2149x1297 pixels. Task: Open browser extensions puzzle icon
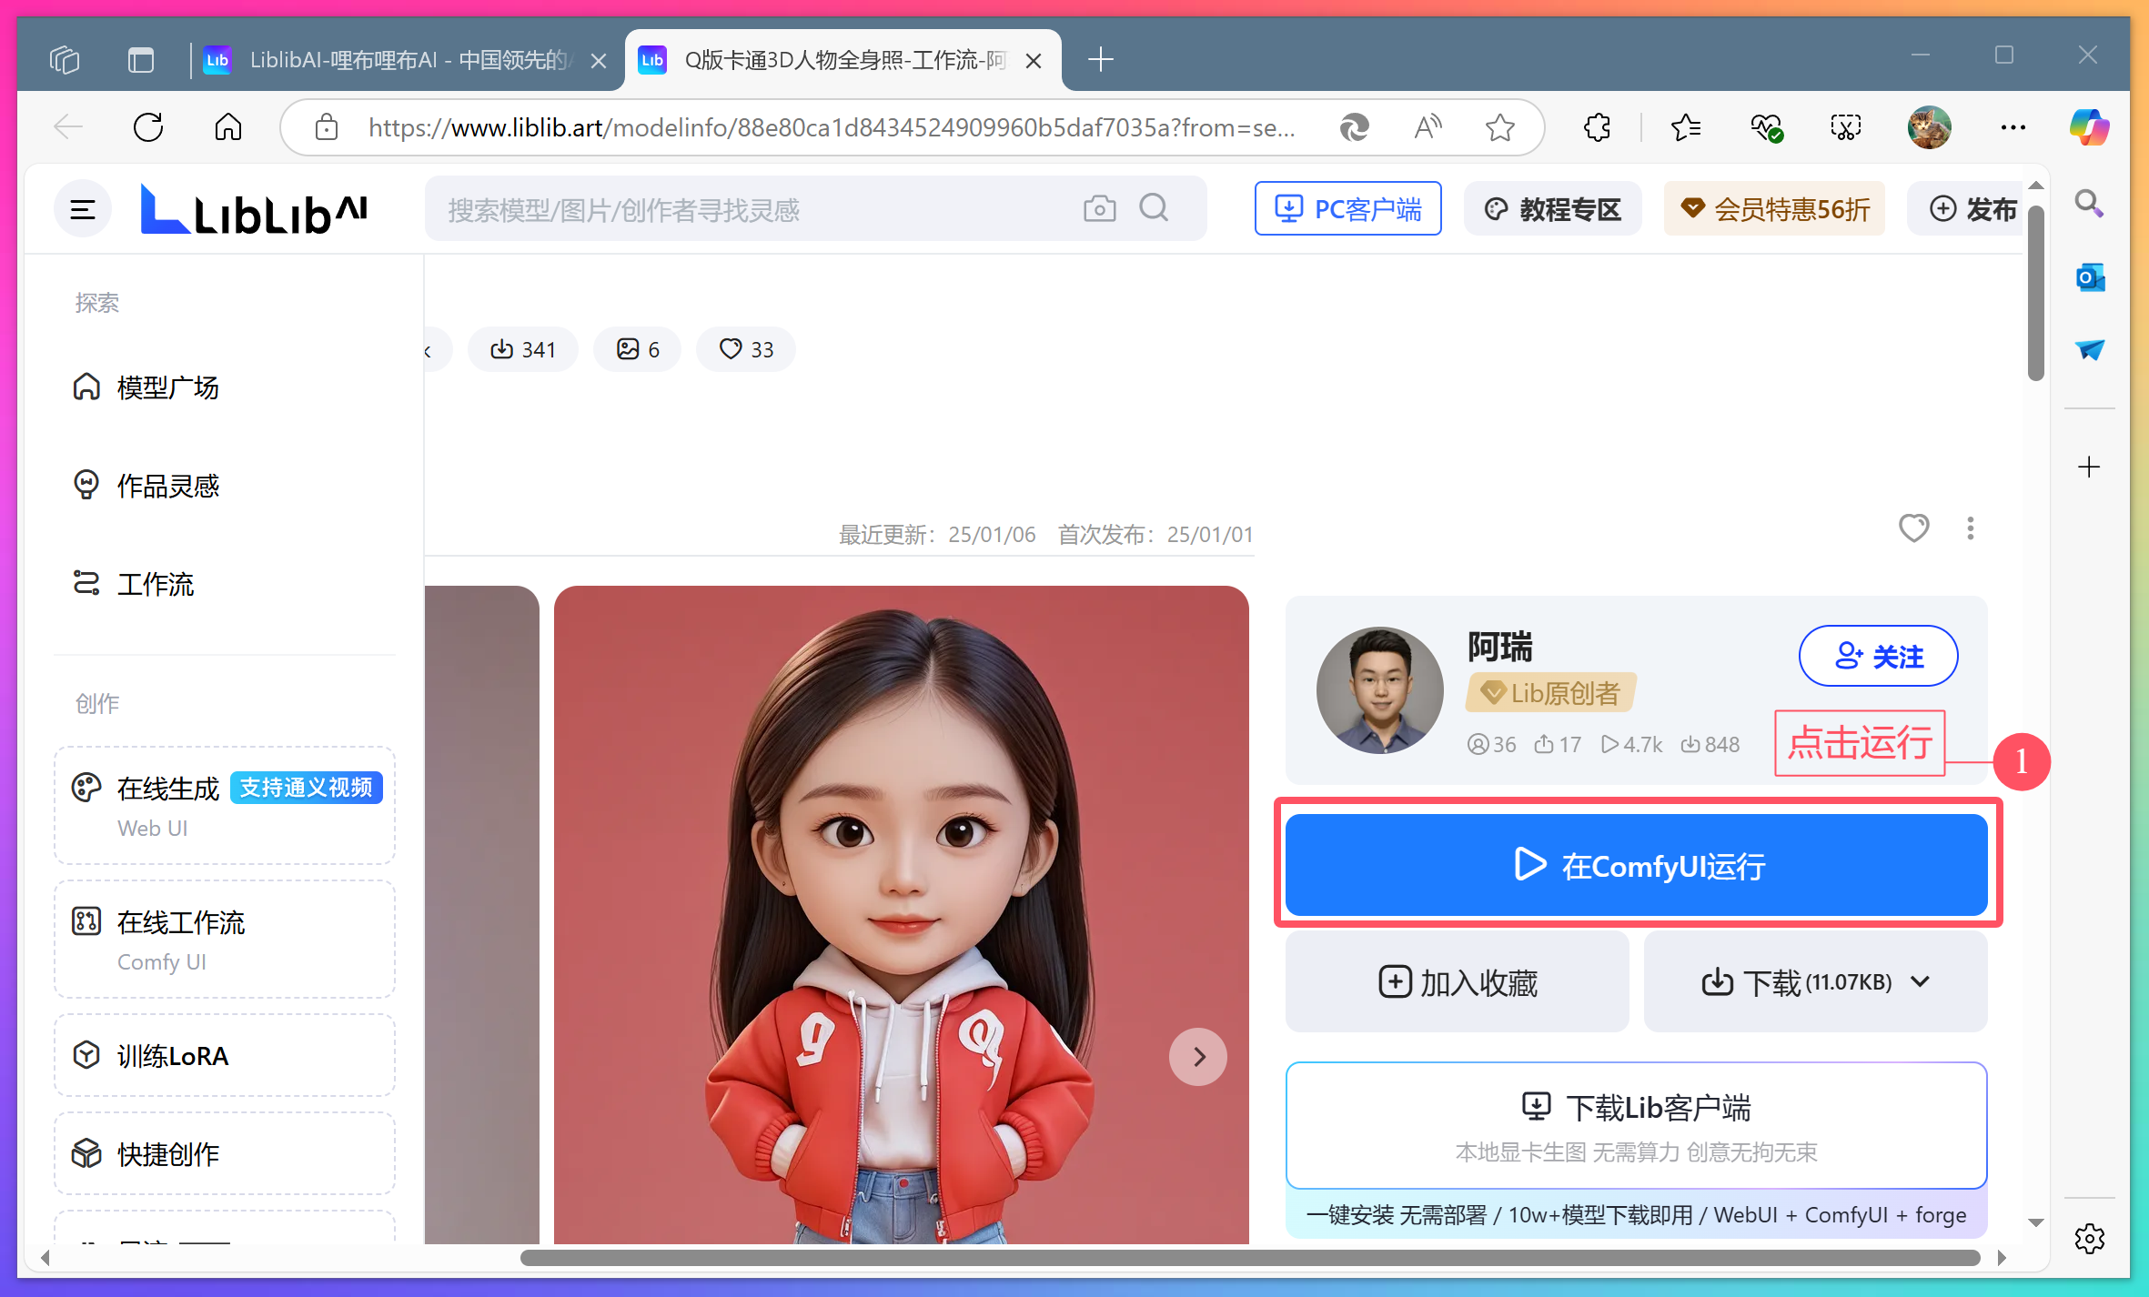[1597, 127]
